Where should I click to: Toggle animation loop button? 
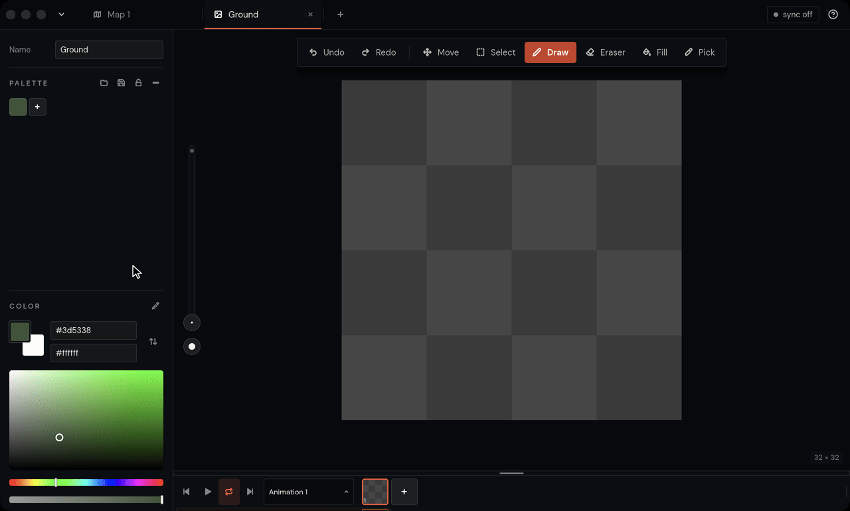(229, 492)
